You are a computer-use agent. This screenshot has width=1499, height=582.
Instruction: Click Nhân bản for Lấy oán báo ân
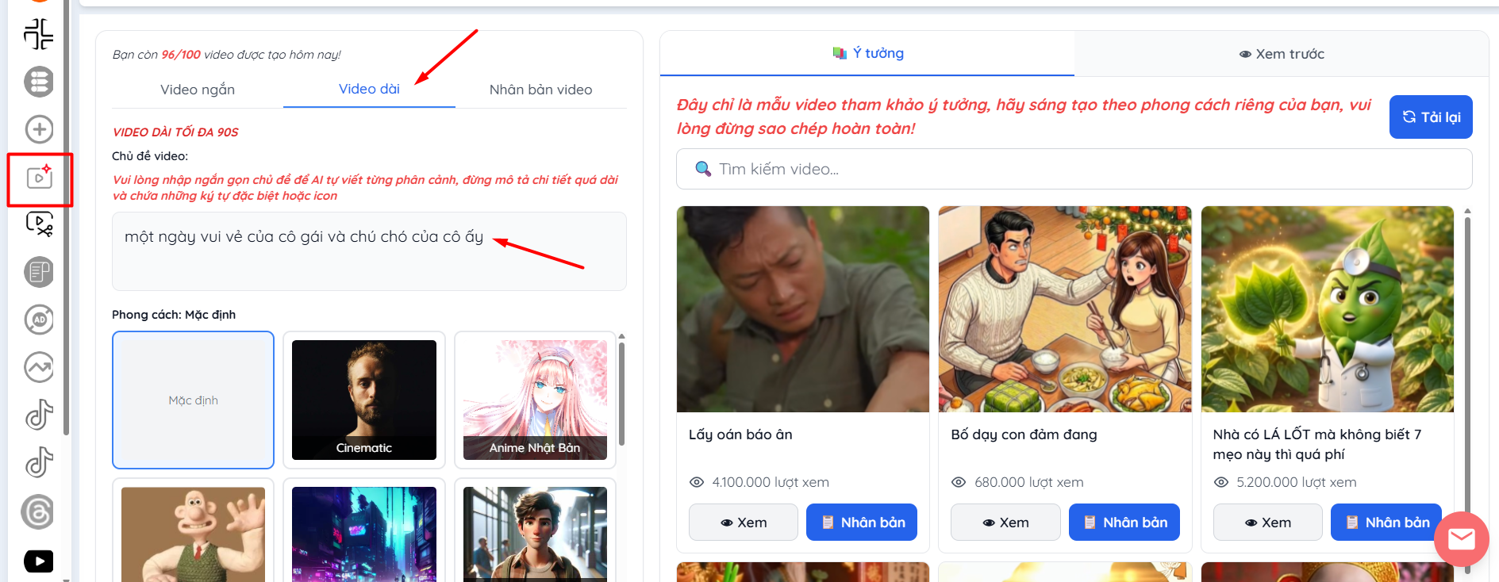coord(861,523)
